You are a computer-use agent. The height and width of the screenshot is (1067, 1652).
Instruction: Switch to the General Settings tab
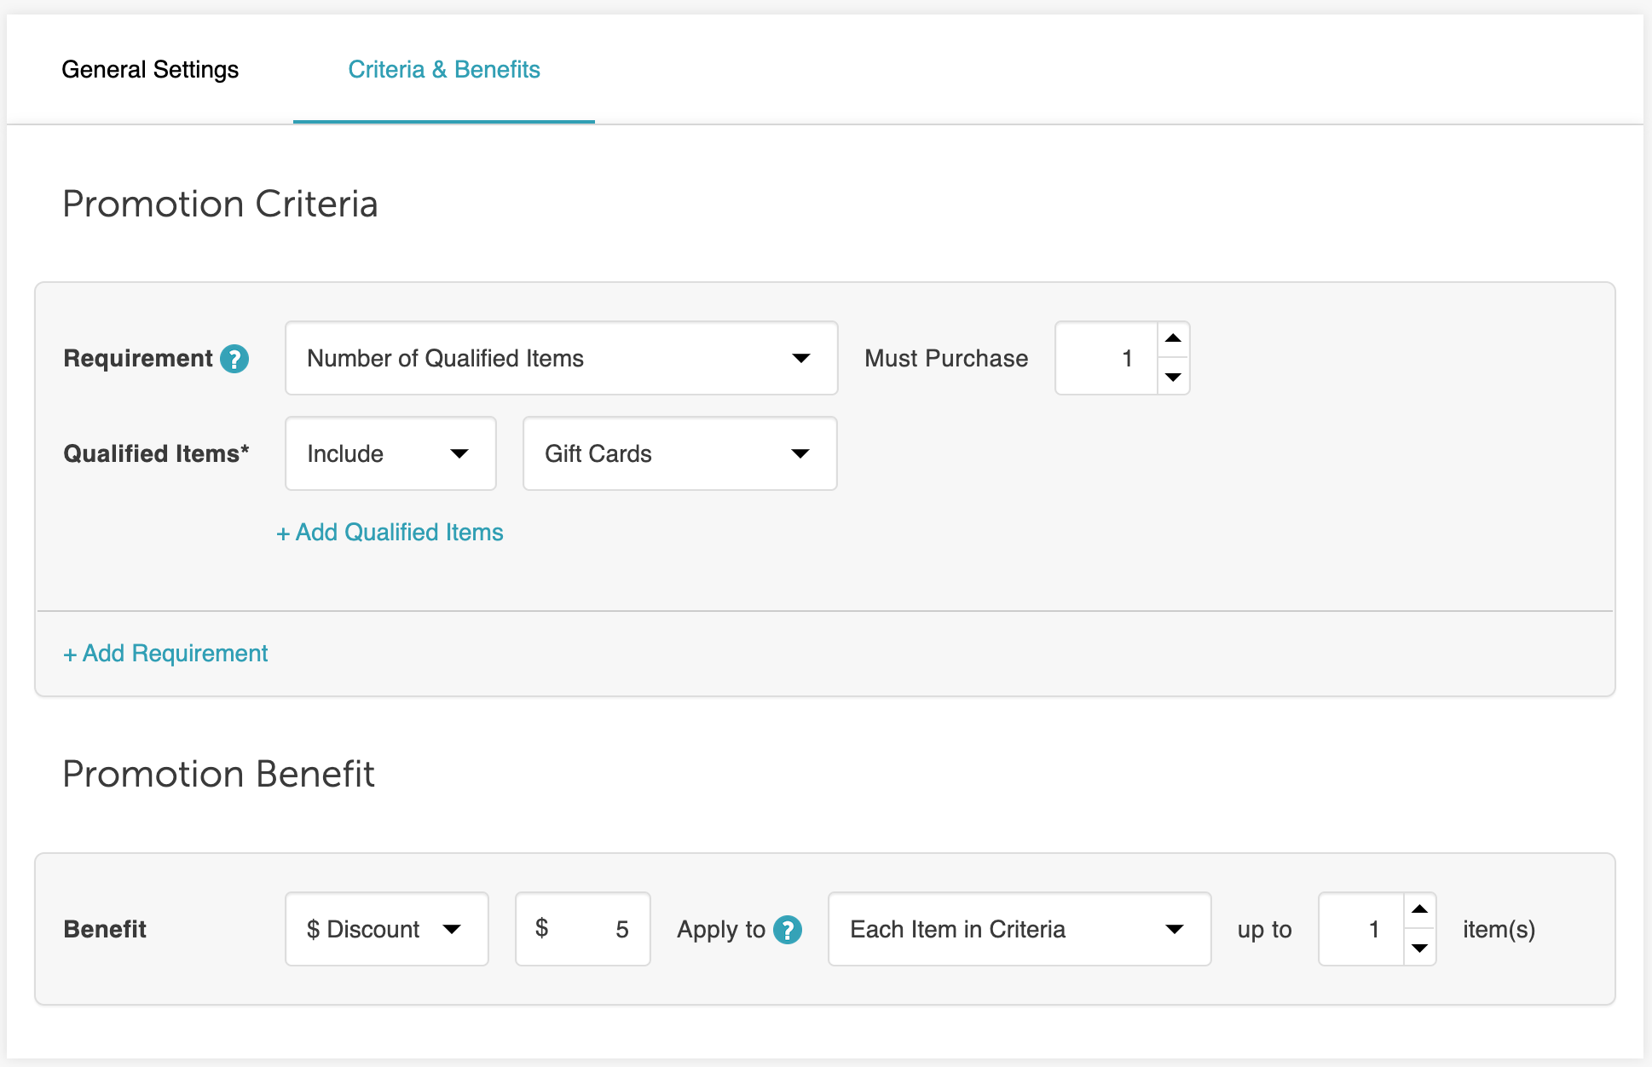click(150, 70)
